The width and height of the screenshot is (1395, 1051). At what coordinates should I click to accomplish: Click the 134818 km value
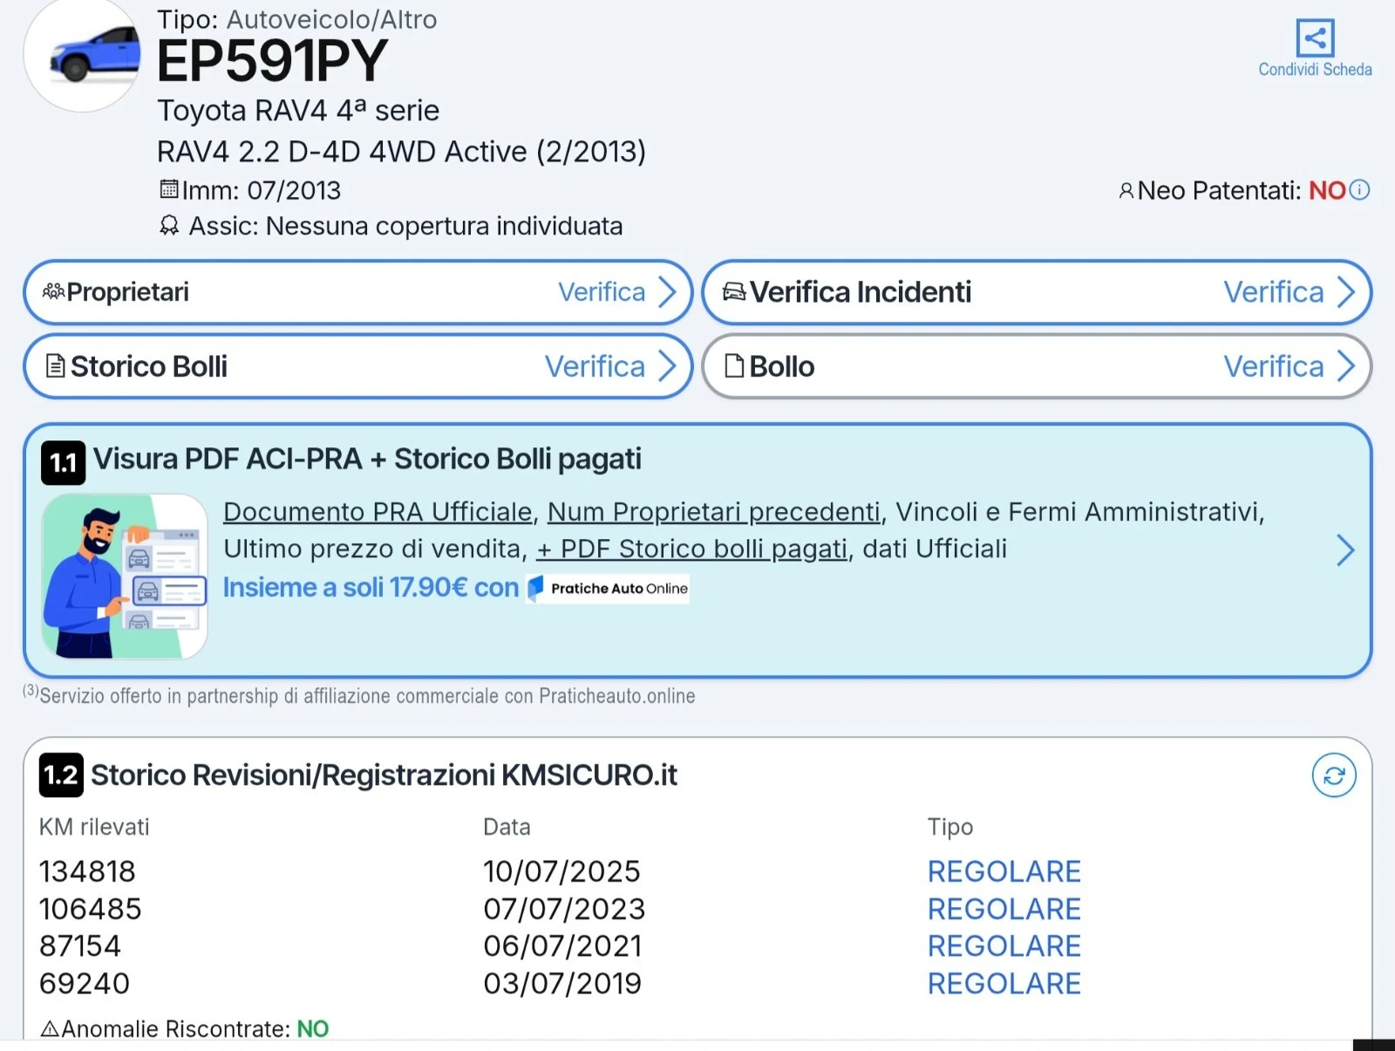pyautogui.click(x=87, y=871)
